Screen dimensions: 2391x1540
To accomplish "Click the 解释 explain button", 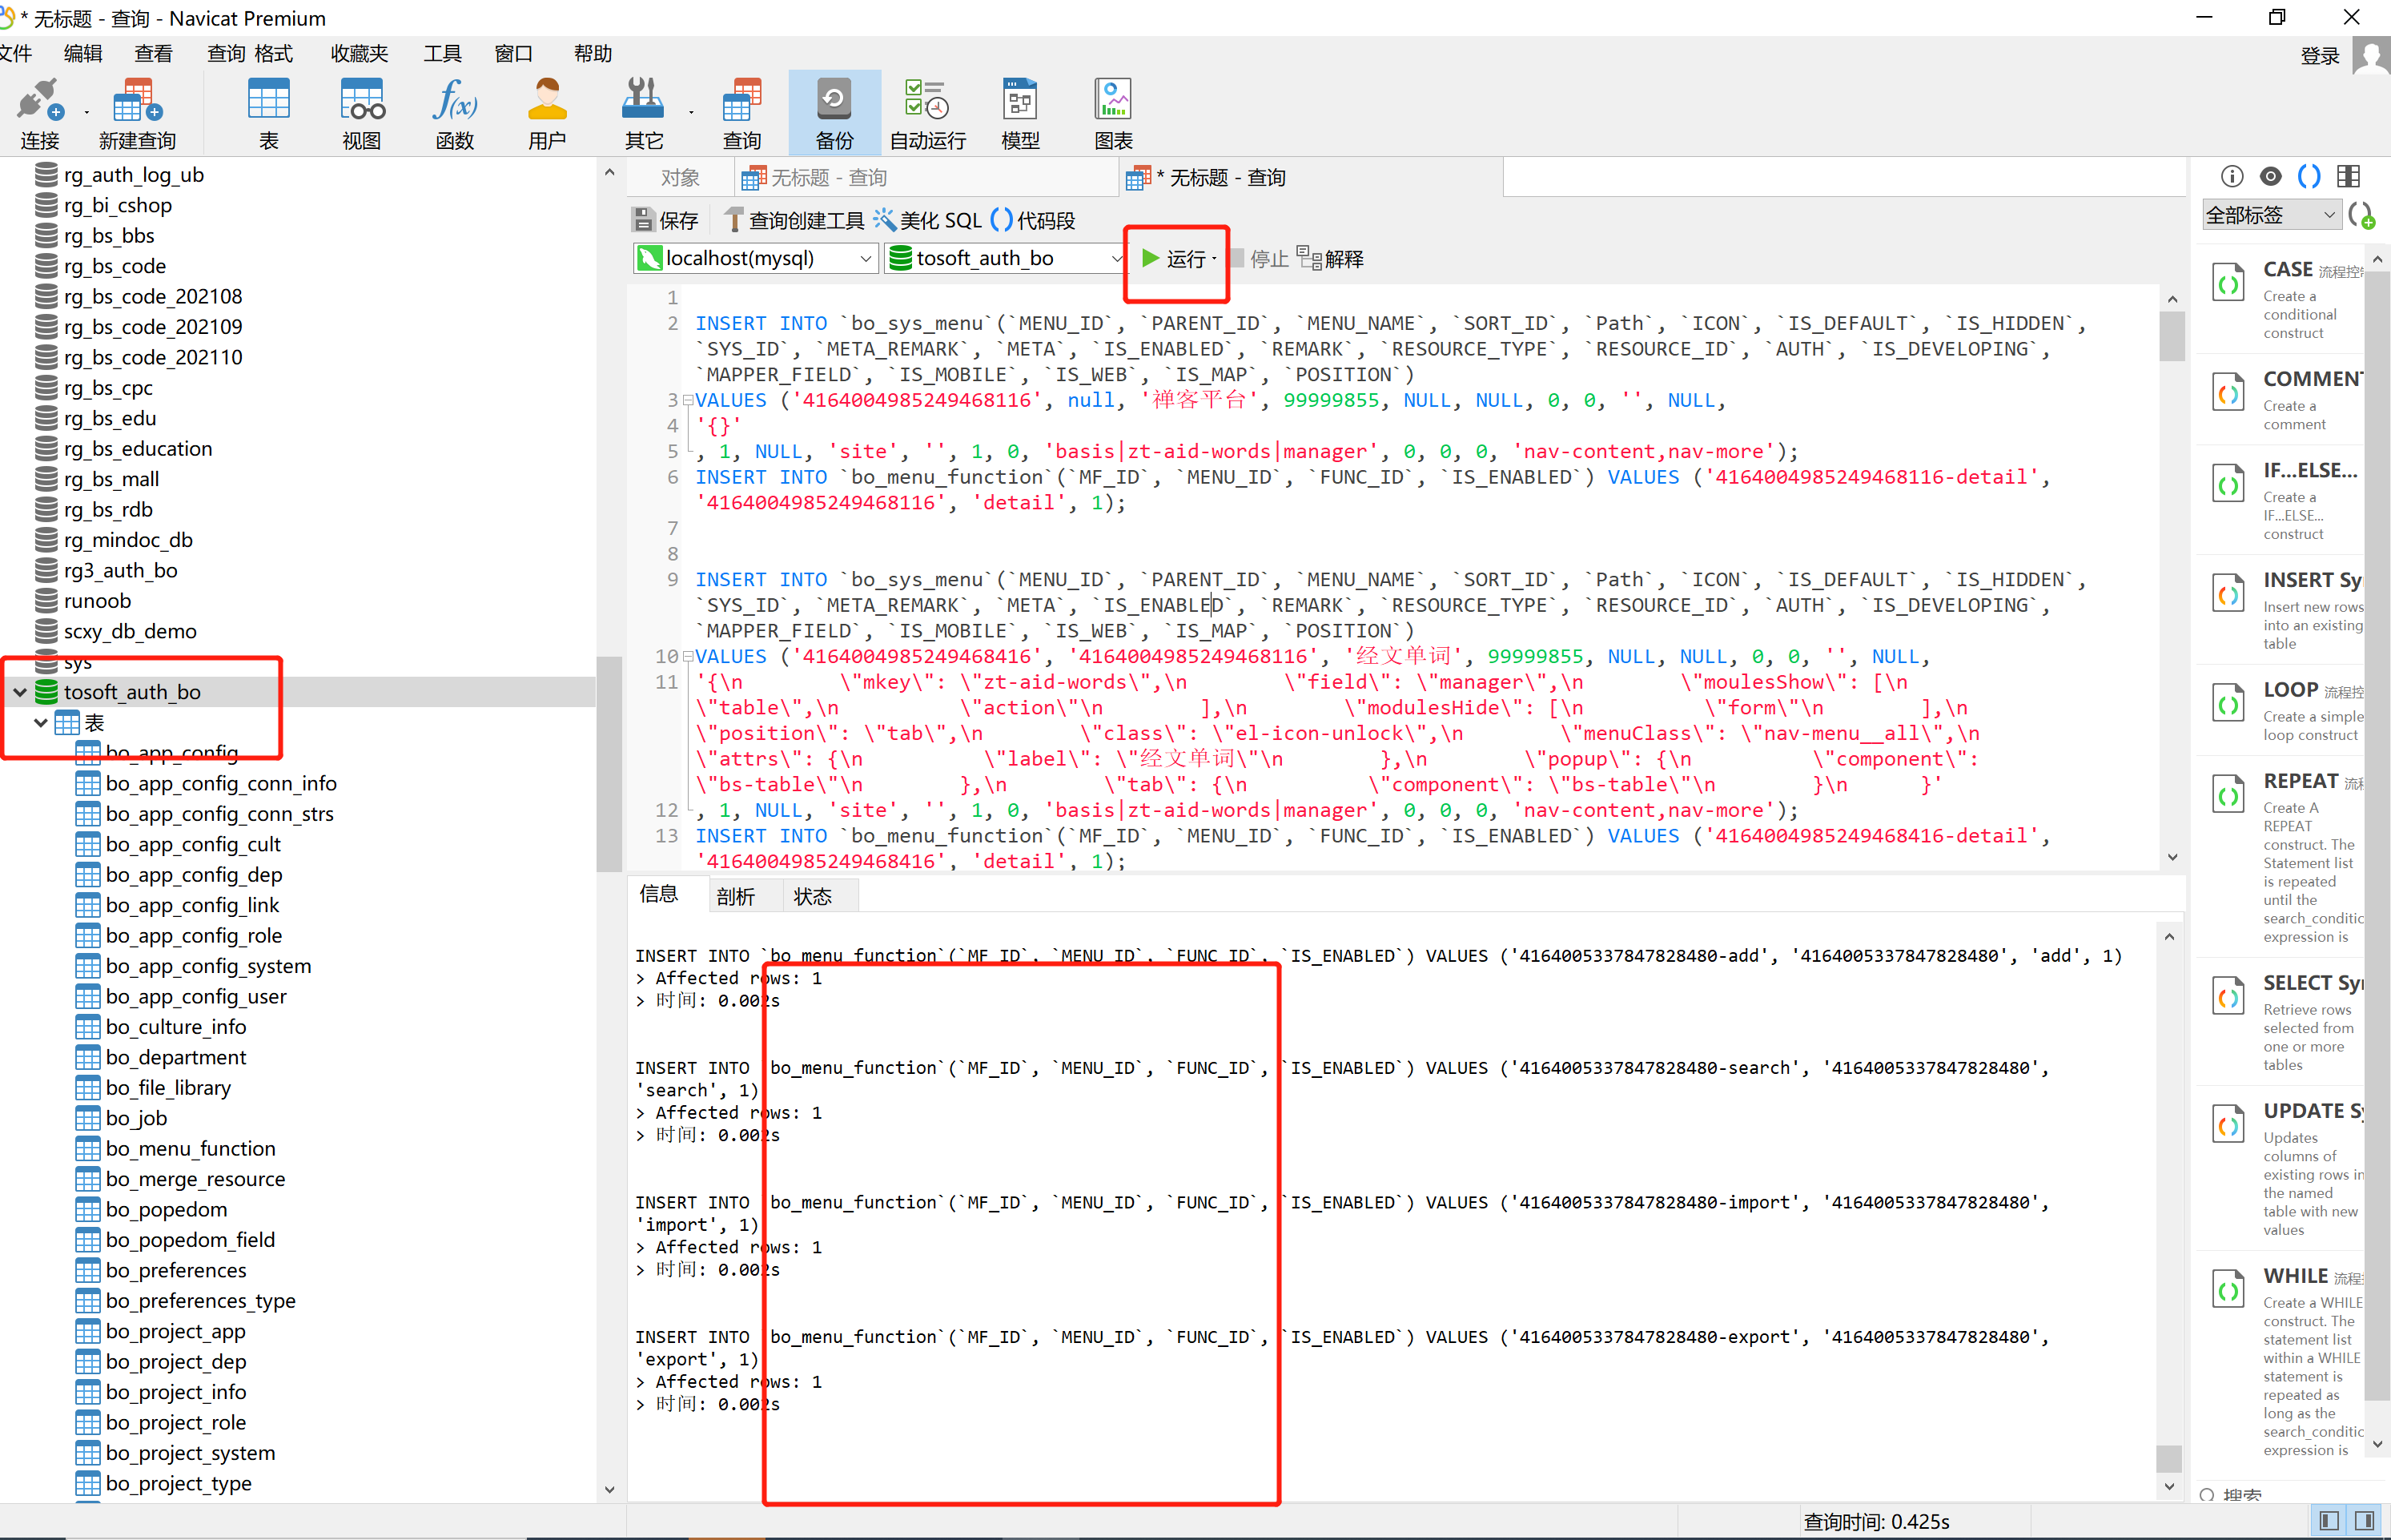I will click(x=1331, y=259).
